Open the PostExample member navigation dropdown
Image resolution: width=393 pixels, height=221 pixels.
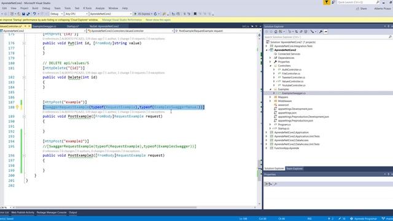[218, 31]
